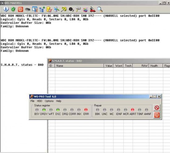Click the blue disk with green pen icon
Screen dimensions: 170x153
click(57, 9)
